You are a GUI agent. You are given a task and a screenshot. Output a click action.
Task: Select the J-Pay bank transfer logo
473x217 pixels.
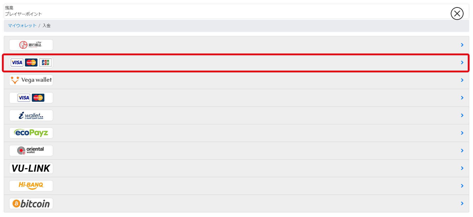click(x=31, y=45)
